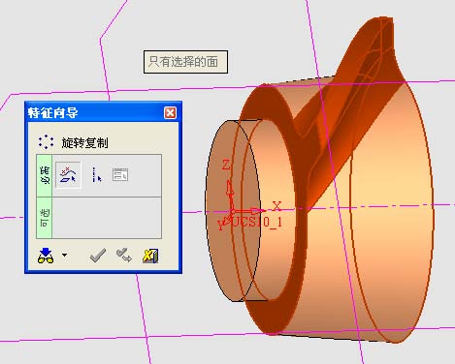Click the 旋转复制 dotted circle icon

click(x=46, y=142)
